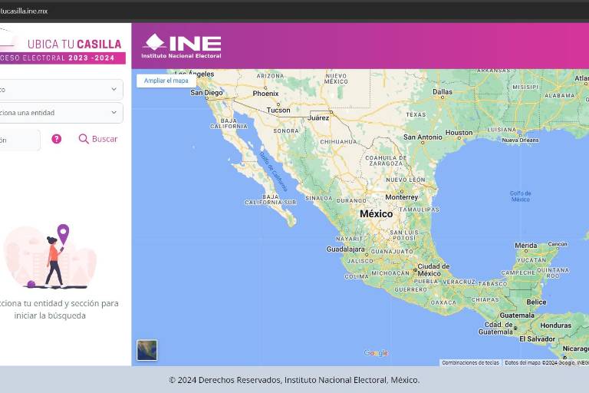Click the chevron arrow of the entity dropdown

(x=114, y=113)
